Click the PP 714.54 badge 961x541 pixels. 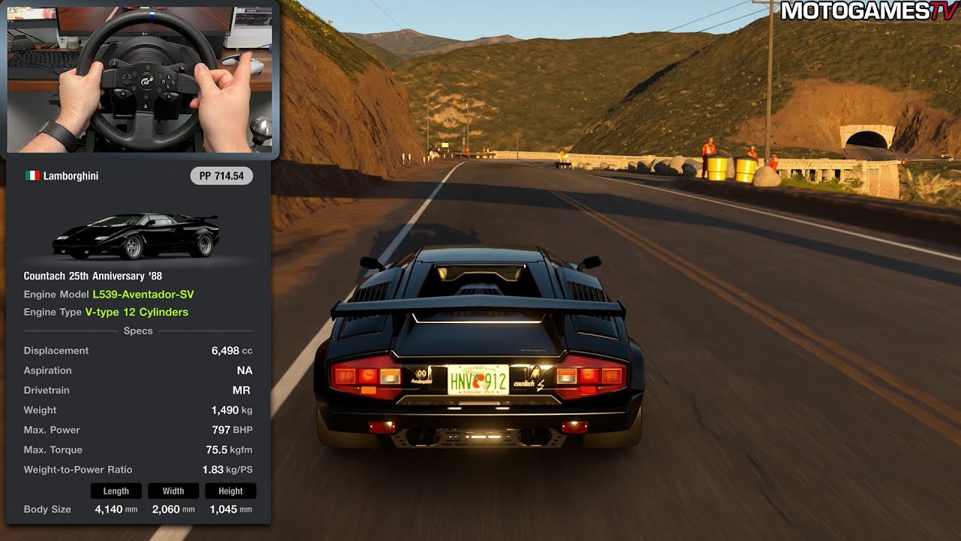tap(221, 176)
